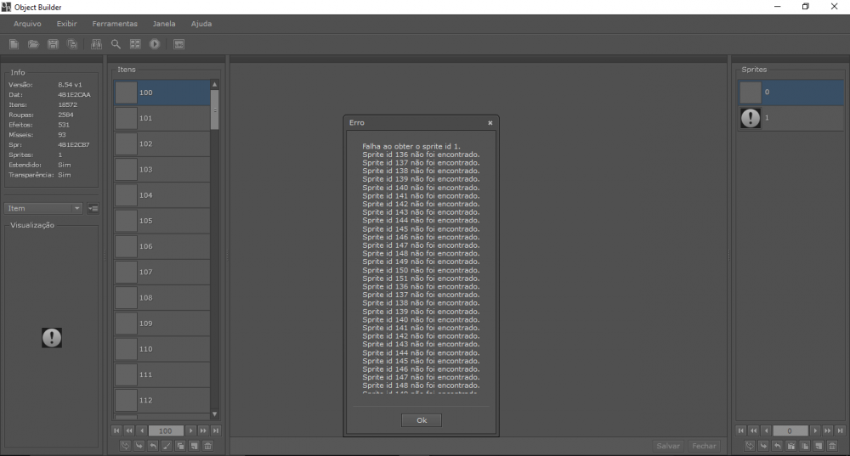Click the Itens id field showing 100
The image size is (850, 456).
tap(166, 431)
